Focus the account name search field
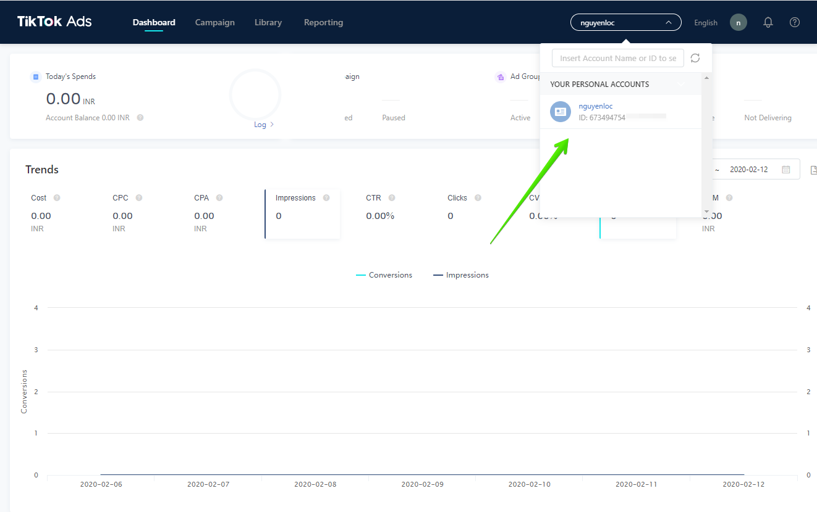 617,58
